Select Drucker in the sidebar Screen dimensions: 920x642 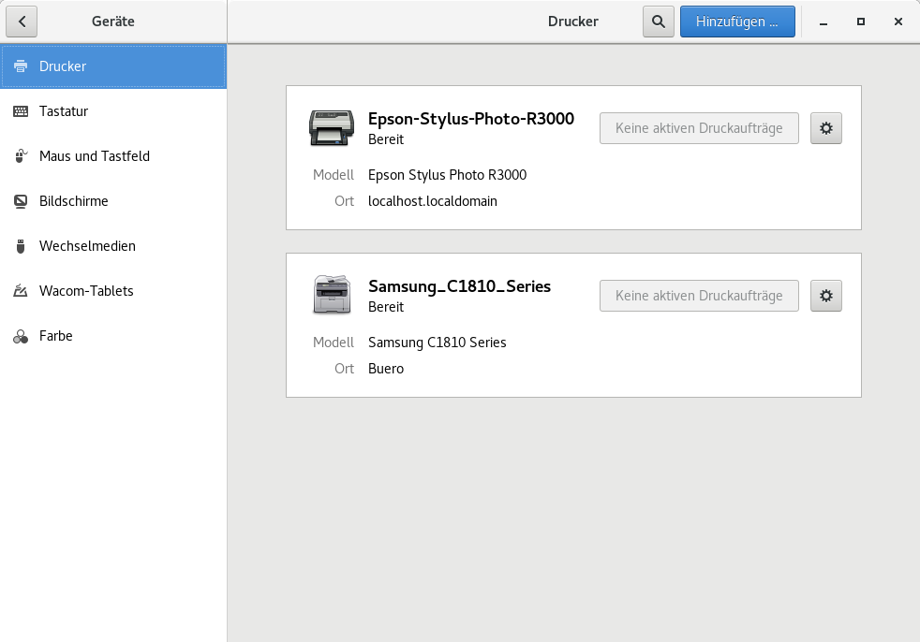112,66
